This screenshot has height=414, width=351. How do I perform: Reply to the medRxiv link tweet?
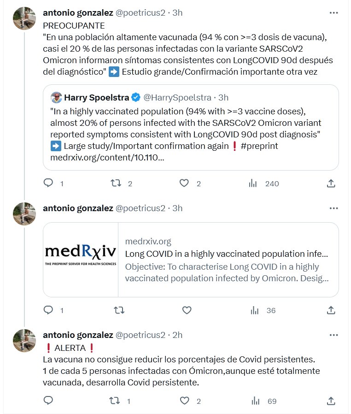click(x=48, y=310)
